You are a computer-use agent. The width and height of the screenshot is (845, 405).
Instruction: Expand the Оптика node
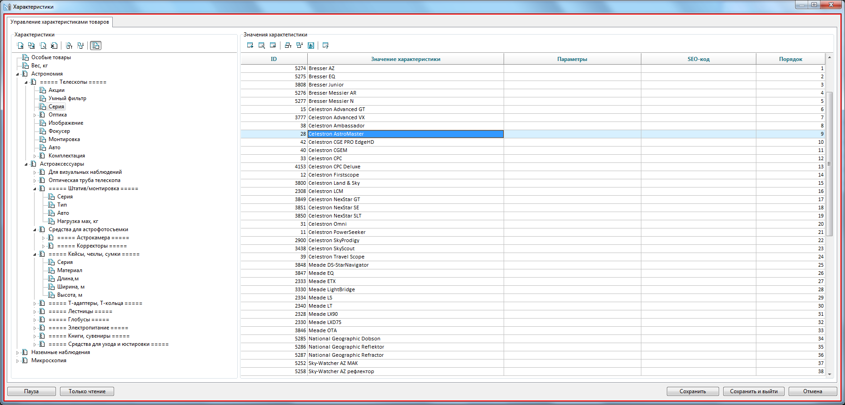35,115
